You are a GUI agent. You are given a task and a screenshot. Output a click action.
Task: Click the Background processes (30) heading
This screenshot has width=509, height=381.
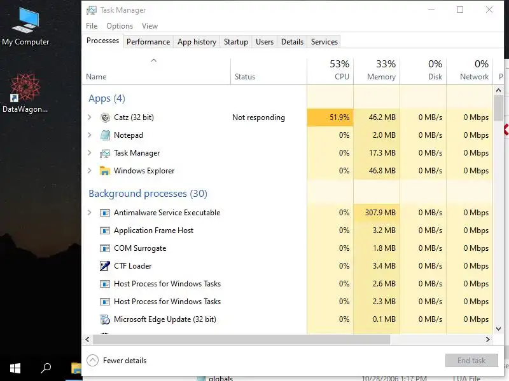pyautogui.click(x=148, y=194)
